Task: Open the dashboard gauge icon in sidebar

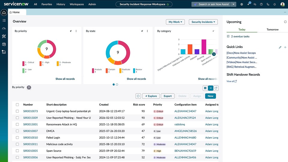Action: 4,28
